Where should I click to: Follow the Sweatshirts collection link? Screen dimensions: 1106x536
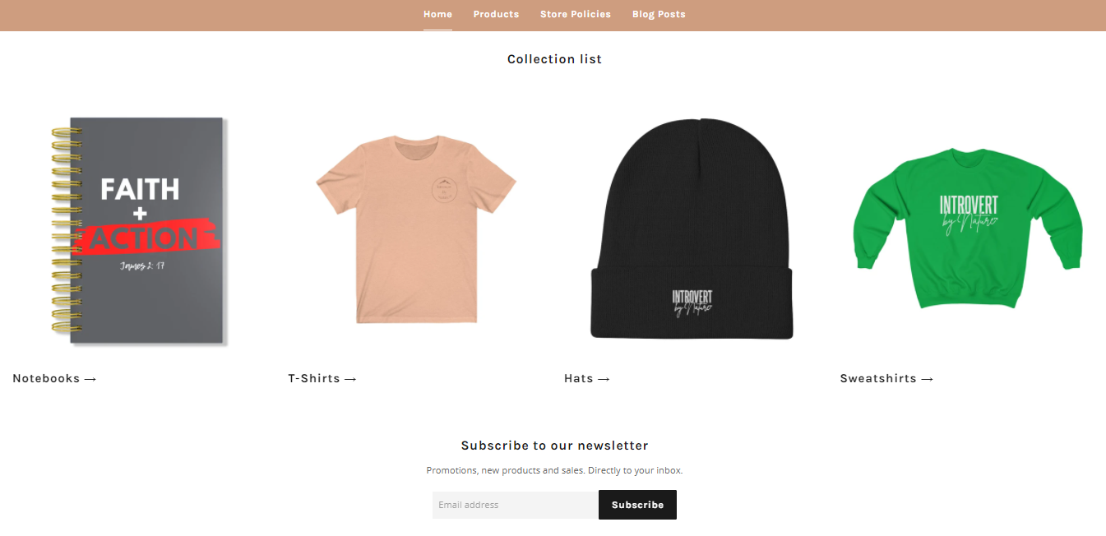point(886,379)
